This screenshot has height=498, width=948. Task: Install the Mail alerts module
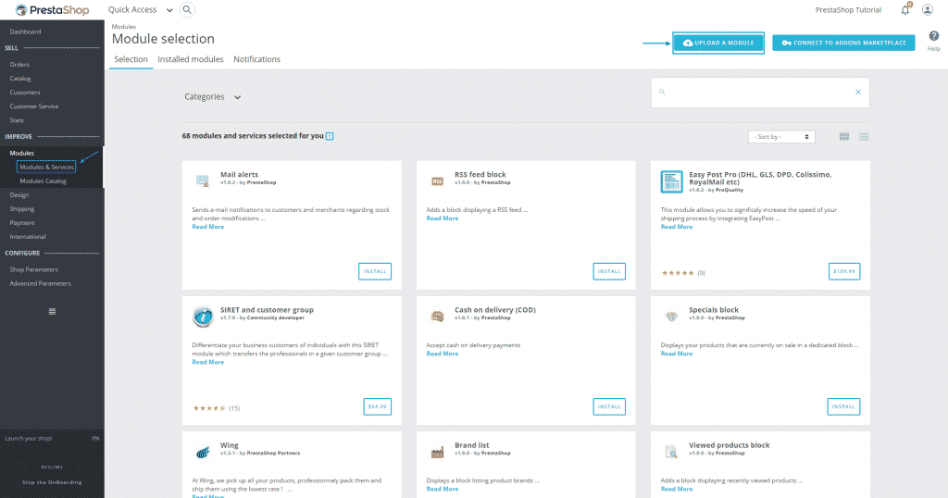click(375, 271)
